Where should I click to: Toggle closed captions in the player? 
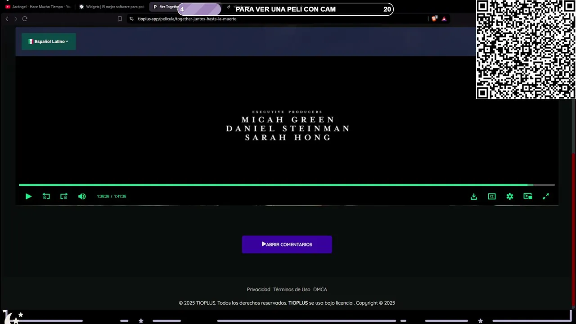pyautogui.click(x=492, y=196)
